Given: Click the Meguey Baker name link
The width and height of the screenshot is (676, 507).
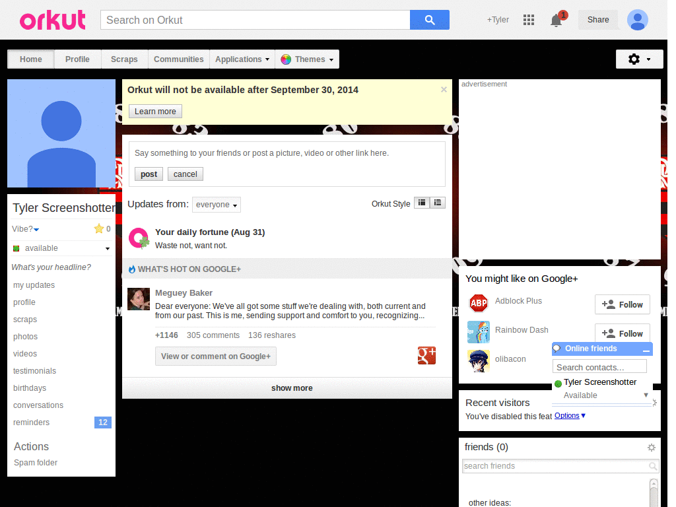Looking at the screenshot, I should 184,293.
